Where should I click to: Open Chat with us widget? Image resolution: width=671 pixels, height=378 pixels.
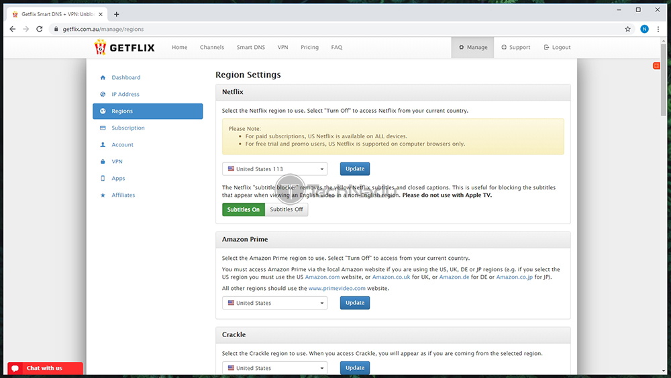pos(45,368)
